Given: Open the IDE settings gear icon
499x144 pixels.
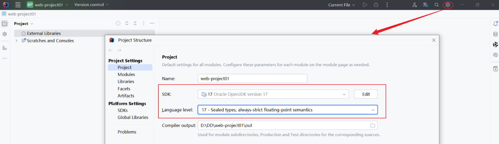Looking at the screenshot, I should click(x=448, y=5).
